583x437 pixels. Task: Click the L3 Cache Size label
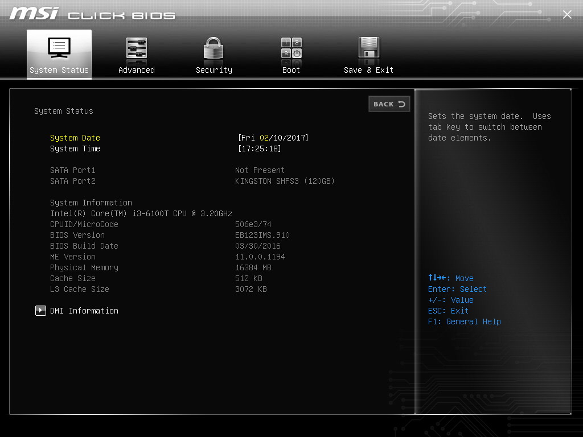80,289
